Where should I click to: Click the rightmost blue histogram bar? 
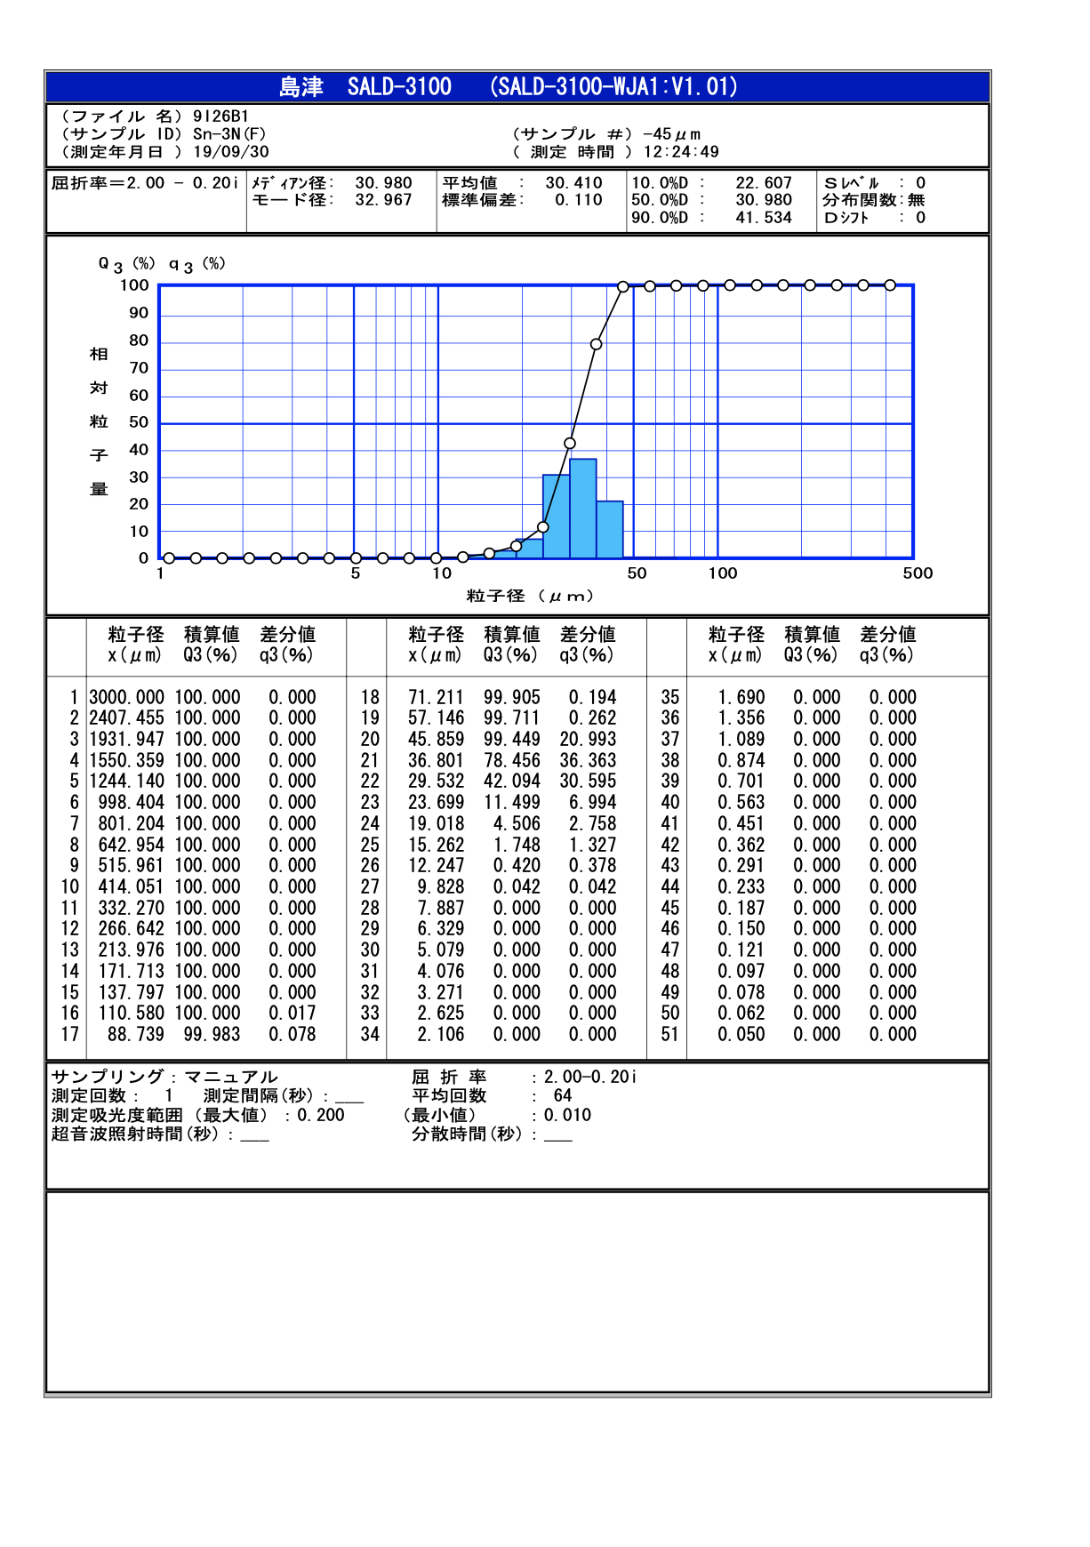[610, 530]
